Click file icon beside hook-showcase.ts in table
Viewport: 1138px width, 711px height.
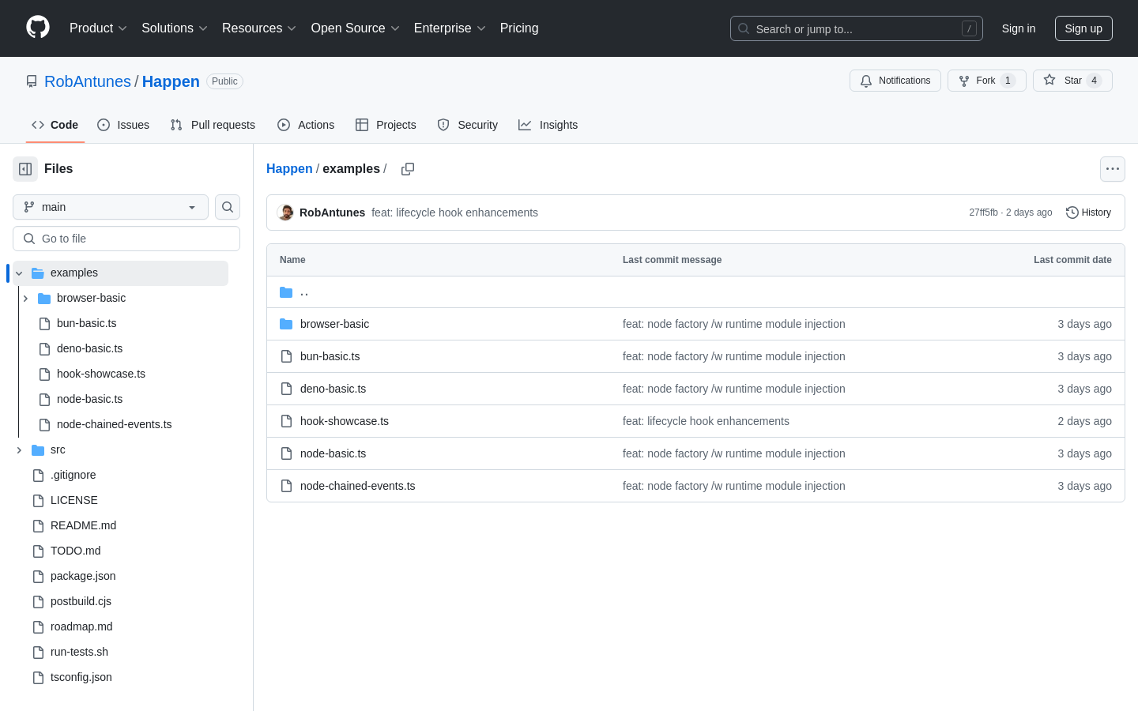(286, 421)
